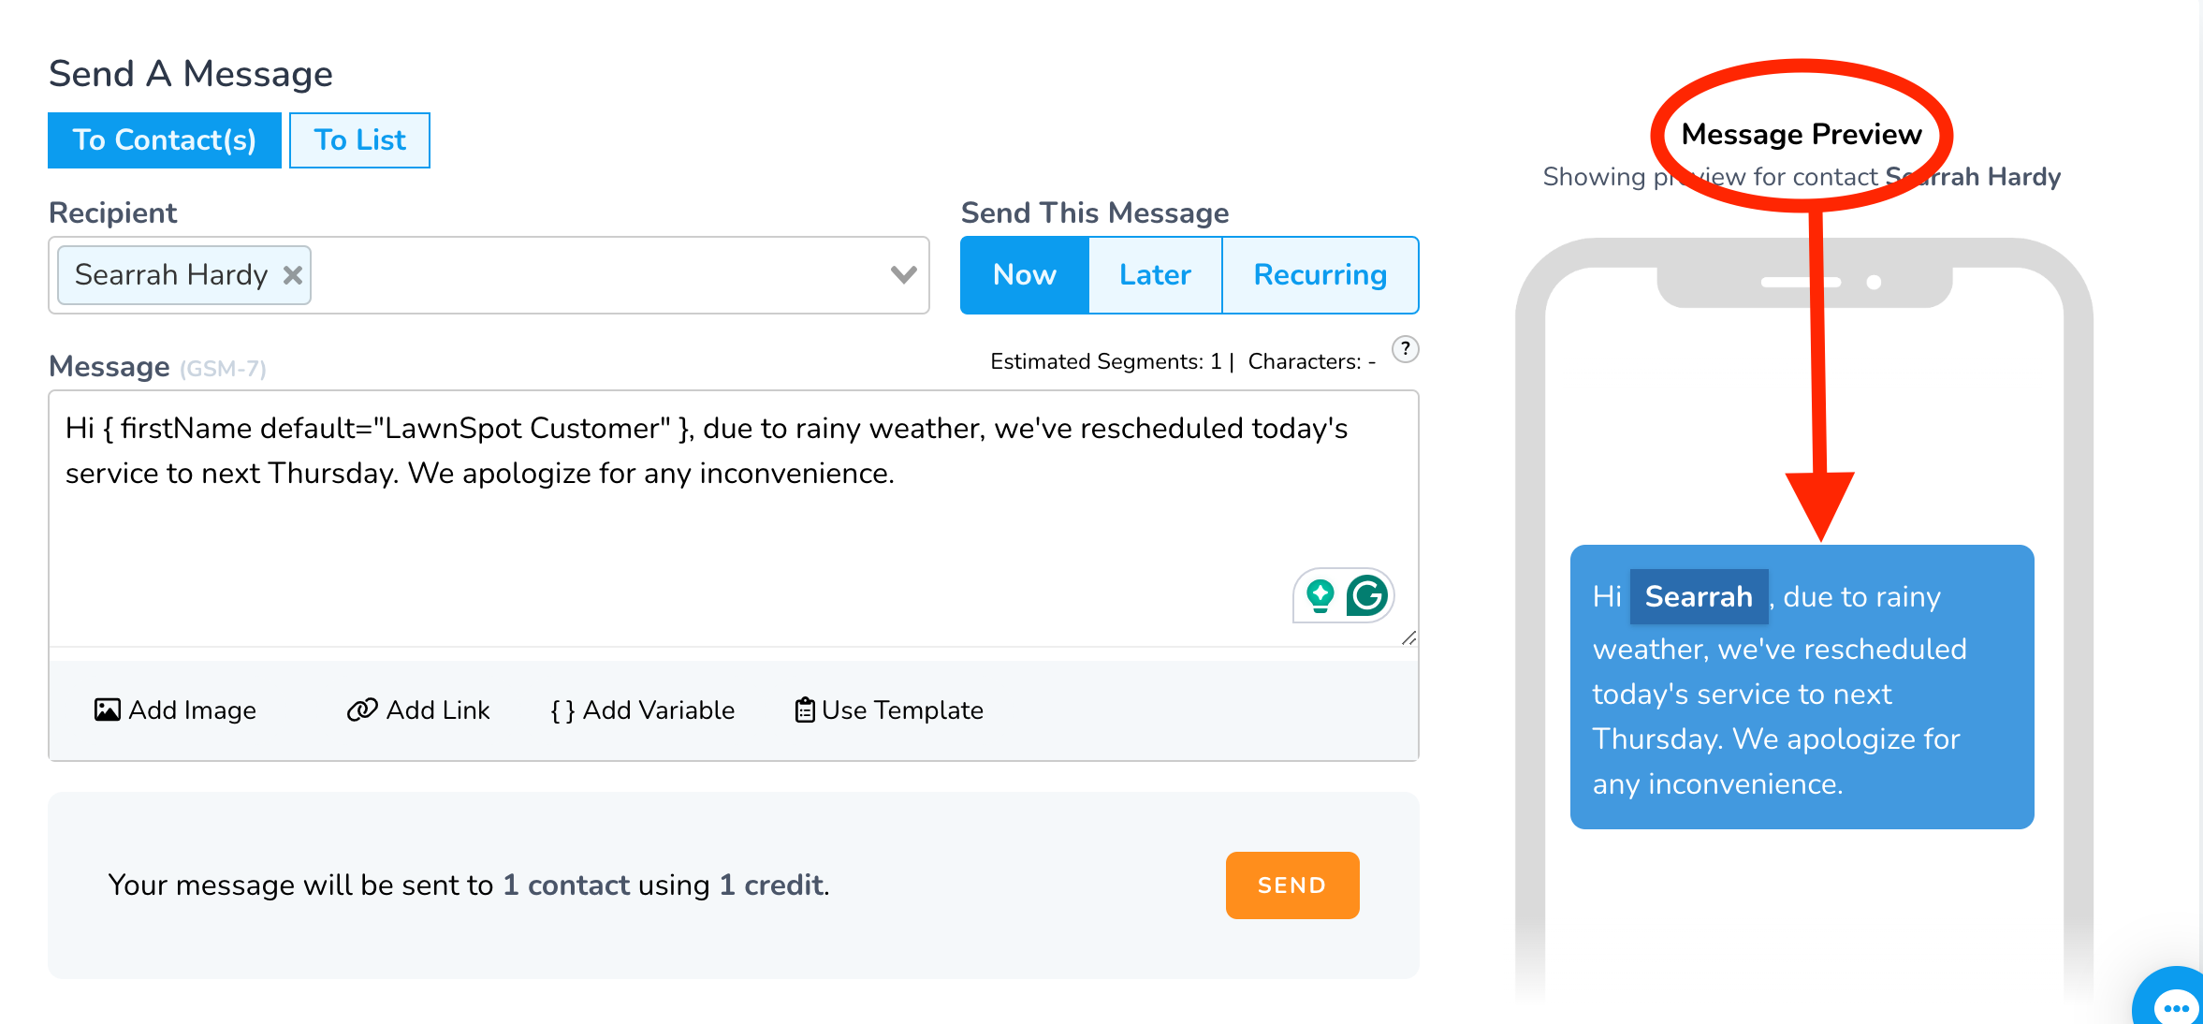Screen dimensions: 2203x1024
Task: Click the help question mark icon
Action: pos(1405,349)
